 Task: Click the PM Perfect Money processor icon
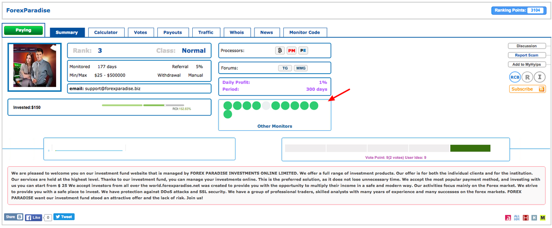coord(292,51)
